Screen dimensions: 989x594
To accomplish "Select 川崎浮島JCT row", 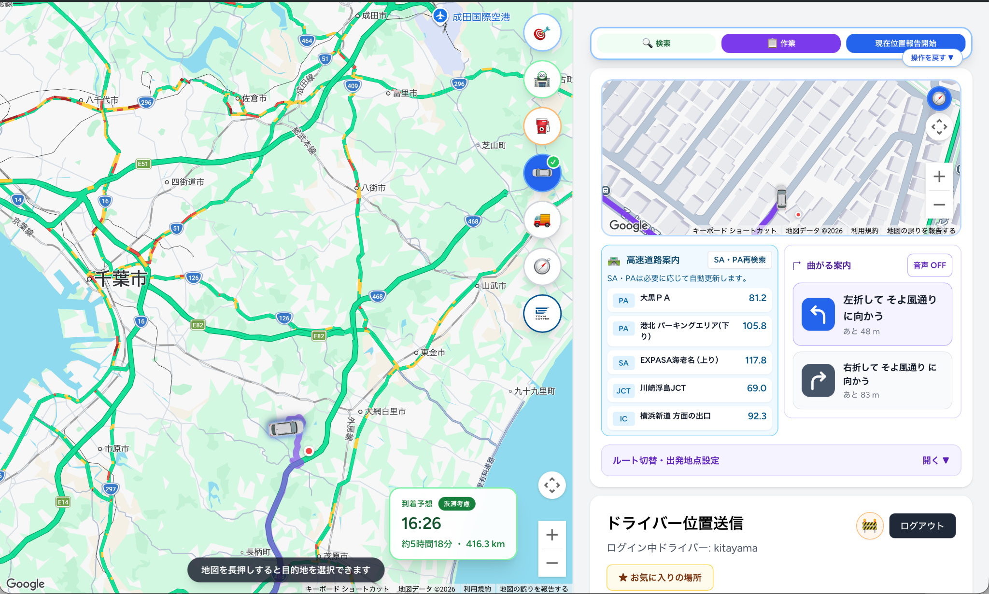I will coord(689,389).
